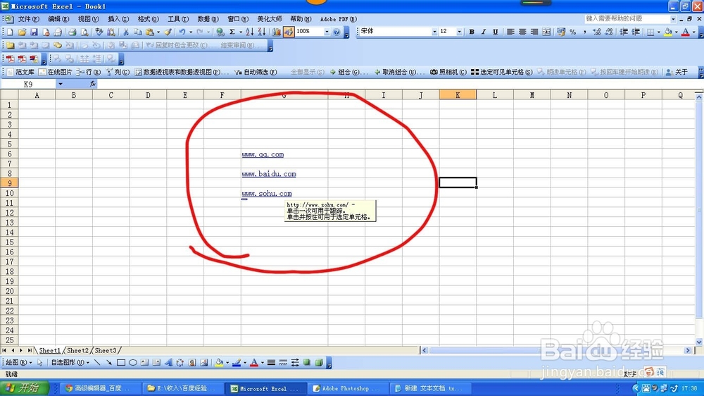Increase decimal places icon
The width and height of the screenshot is (704, 396).
point(597,32)
